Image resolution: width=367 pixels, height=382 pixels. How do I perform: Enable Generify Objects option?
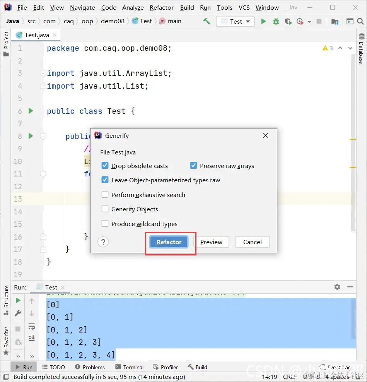point(105,209)
